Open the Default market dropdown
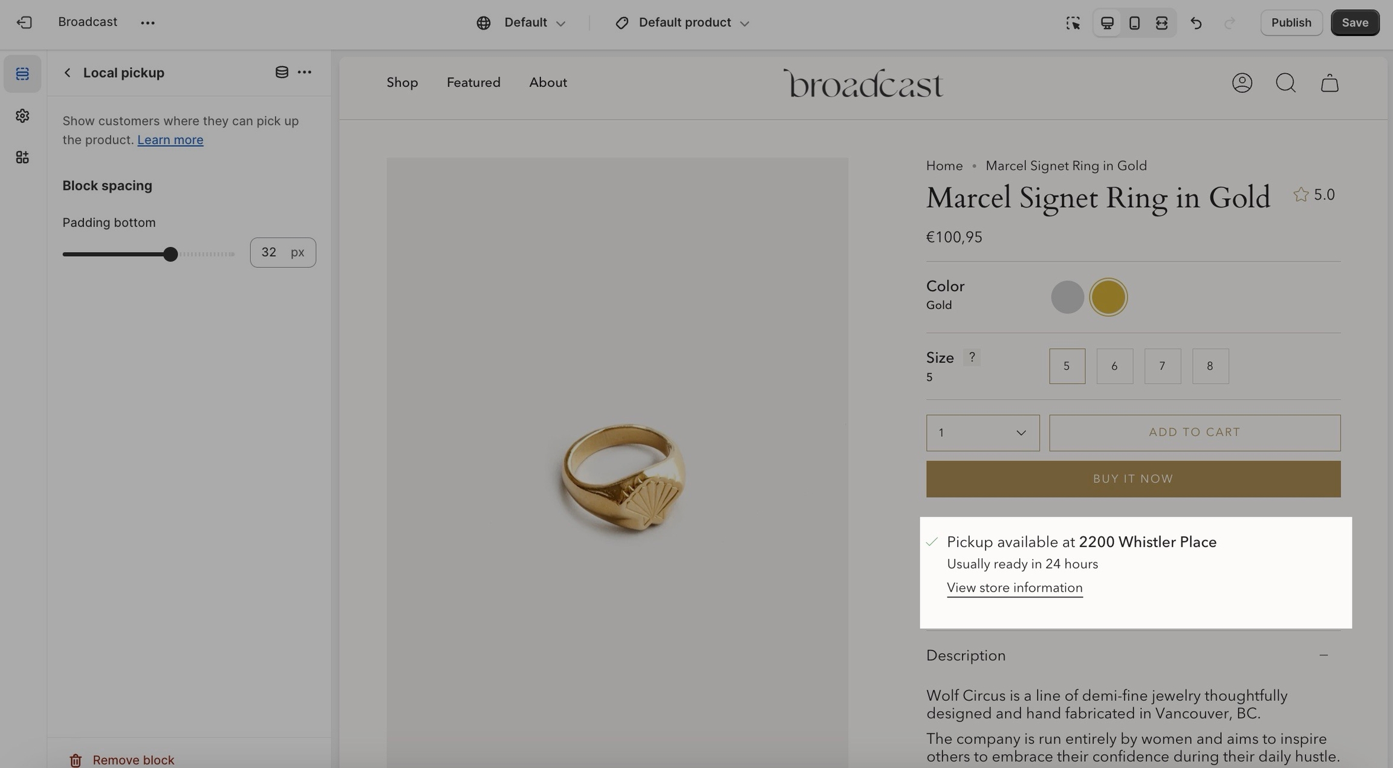 [521, 23]
